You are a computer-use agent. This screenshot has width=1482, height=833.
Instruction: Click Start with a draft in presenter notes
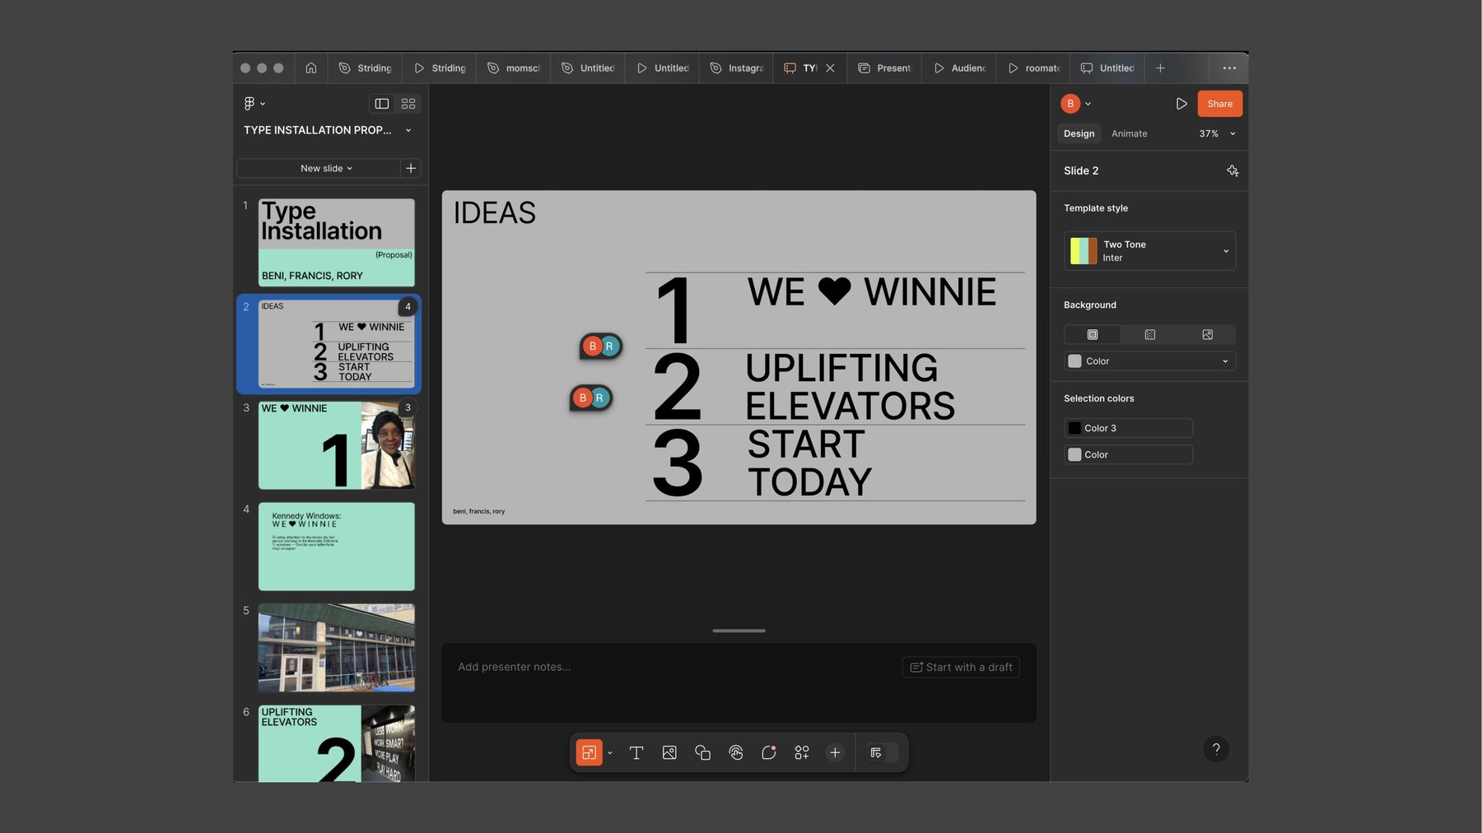coord(960,667)
